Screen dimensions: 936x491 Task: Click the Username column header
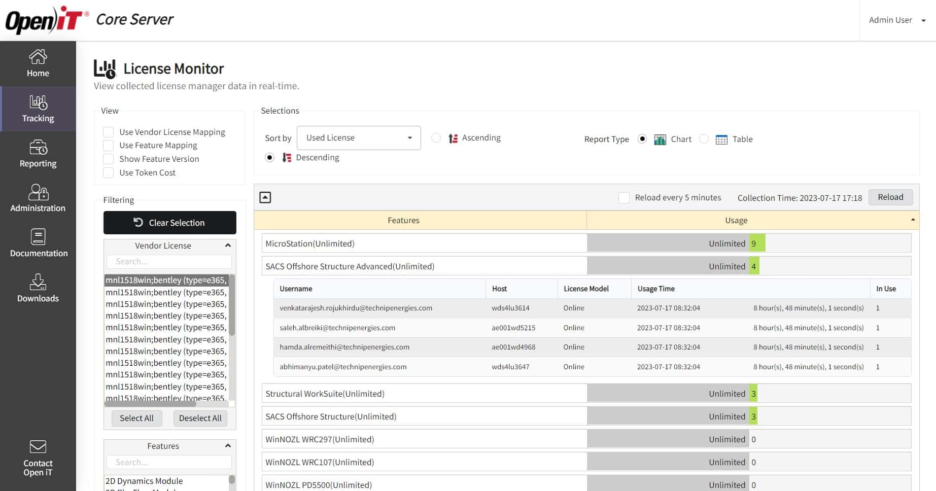pyautogui.click(x=379, y=289)
